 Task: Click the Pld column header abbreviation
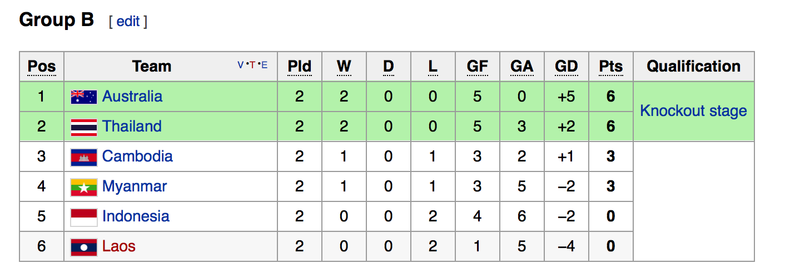coord(299,67)
